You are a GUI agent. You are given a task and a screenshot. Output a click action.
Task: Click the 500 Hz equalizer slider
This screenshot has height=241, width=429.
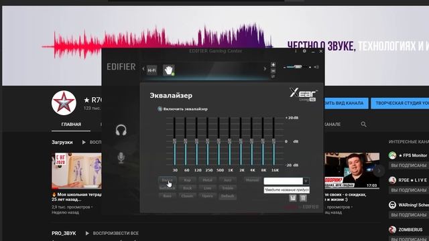tap(219, 141)
